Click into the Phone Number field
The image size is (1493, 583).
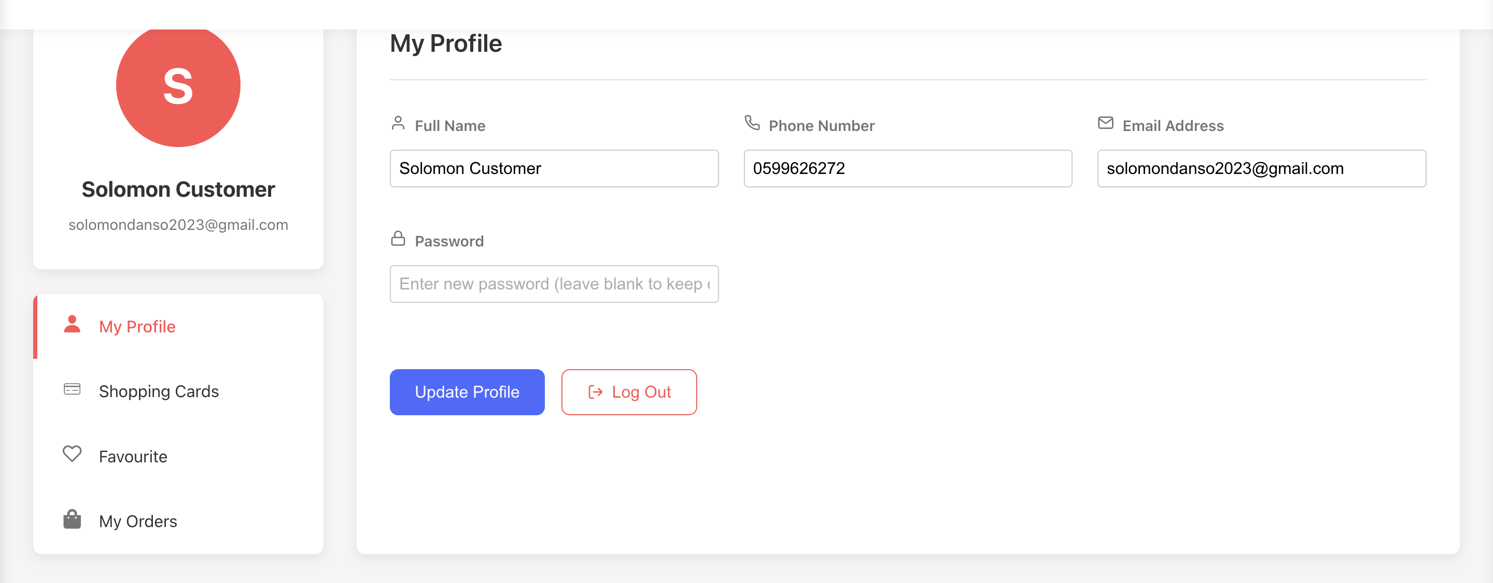coord(908,168)
